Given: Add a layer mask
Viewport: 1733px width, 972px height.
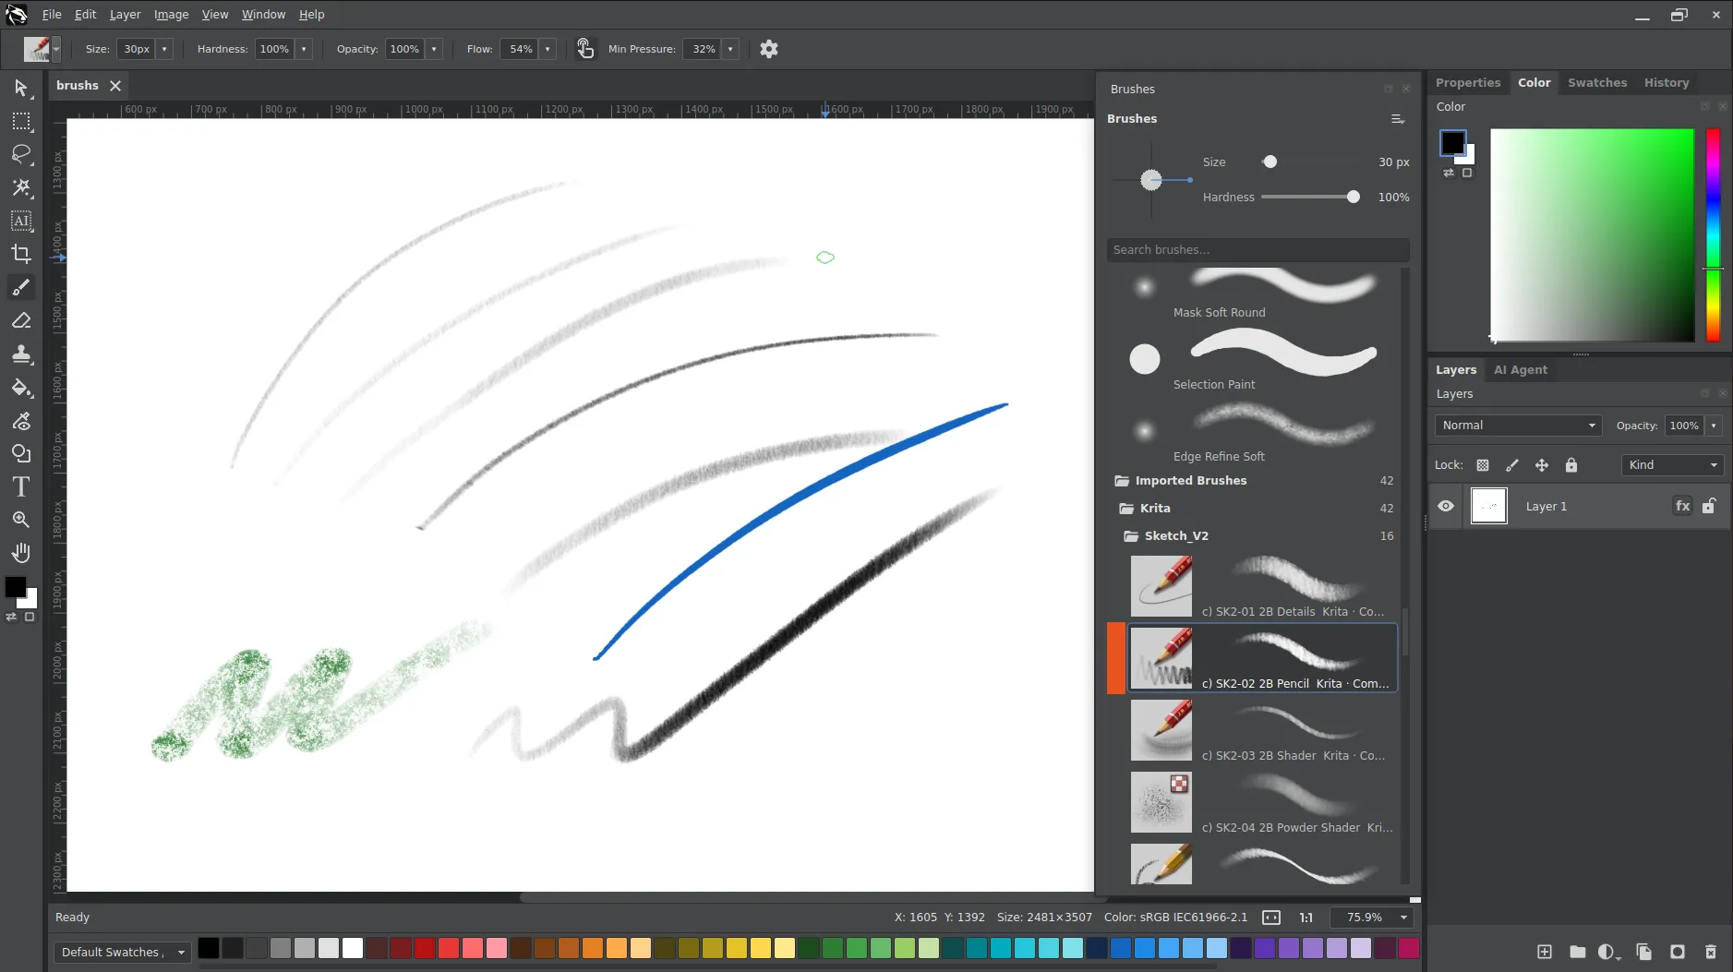Looking at the screenshot, I should (1678, 952).
